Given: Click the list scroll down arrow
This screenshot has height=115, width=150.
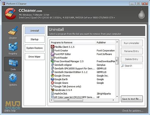Looking at the screenshot, I should coord(117,96).
